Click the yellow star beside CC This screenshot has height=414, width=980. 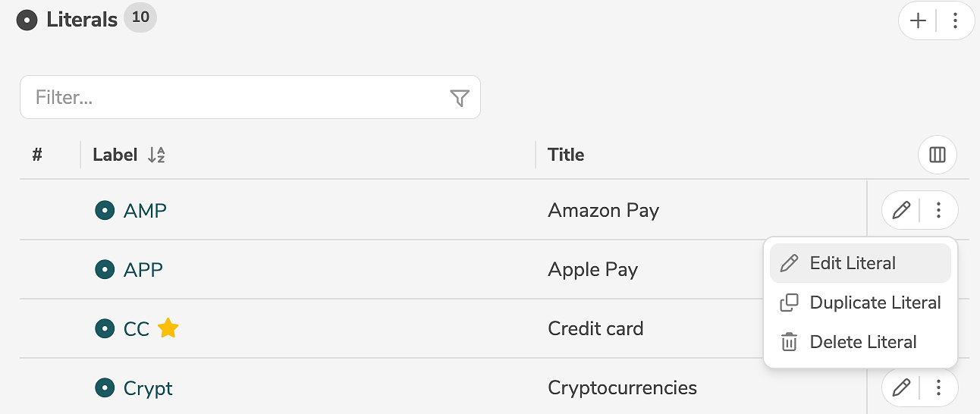coord(168,328)
